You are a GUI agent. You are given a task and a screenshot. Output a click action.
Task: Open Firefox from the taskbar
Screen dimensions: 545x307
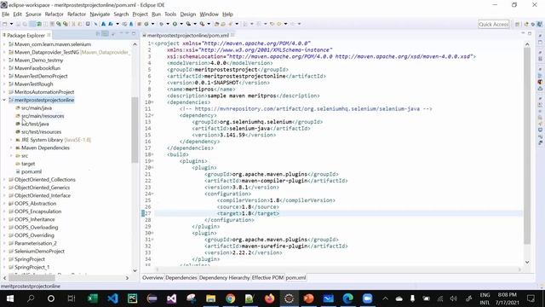pos(269,298)
